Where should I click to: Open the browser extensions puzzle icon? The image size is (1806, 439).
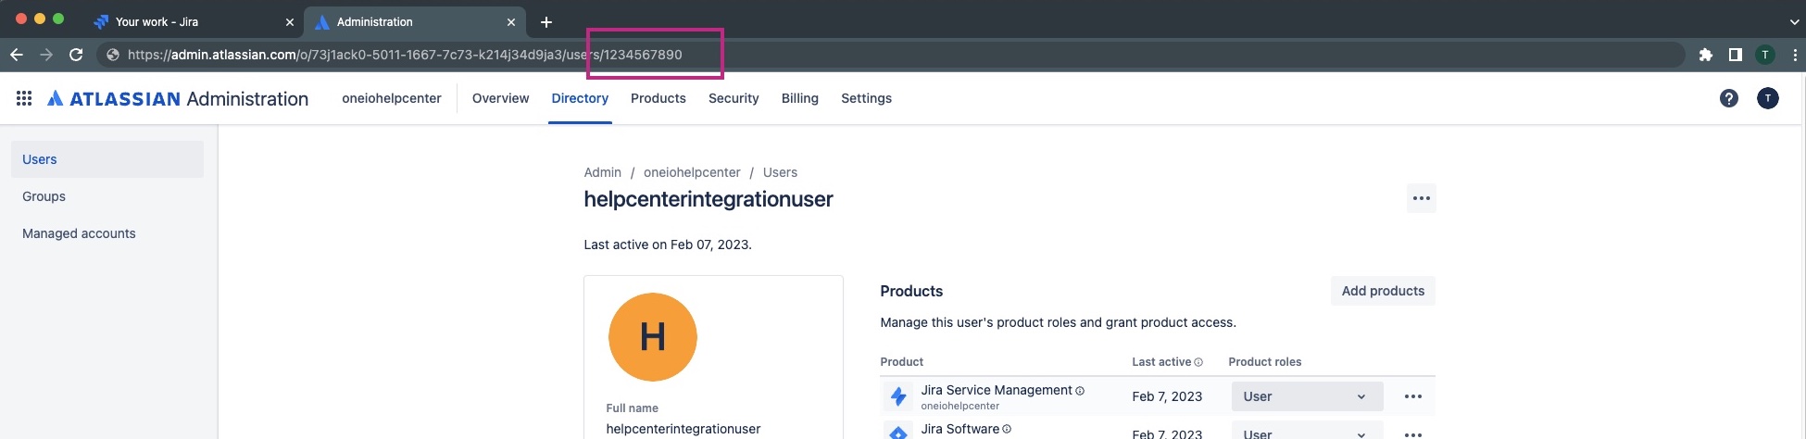coord(1706,55)
